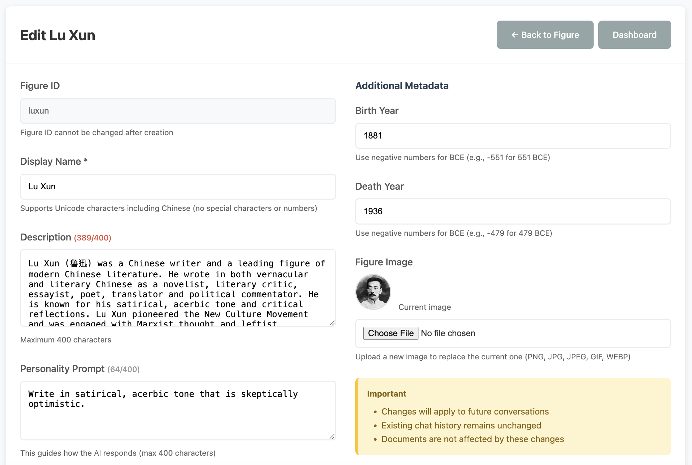The height and width of the screenshot is (465, 692).
Task: Focus the Display Name input field
Action: 178,186
